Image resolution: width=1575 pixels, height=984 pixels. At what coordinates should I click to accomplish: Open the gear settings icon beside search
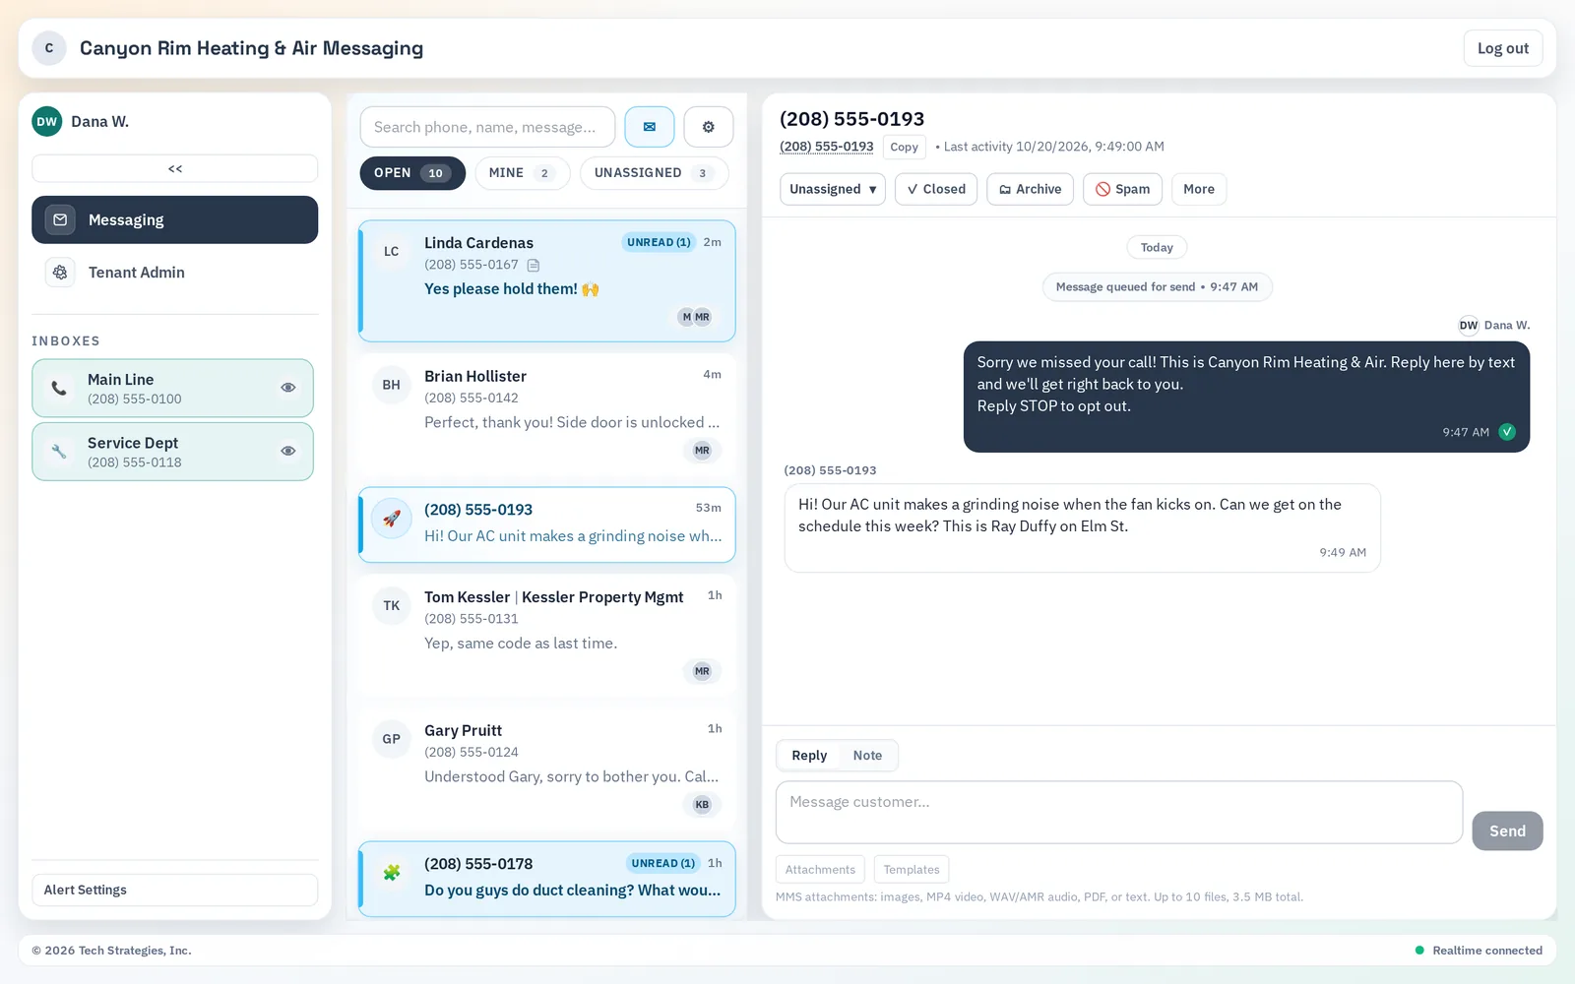[709, 127]
